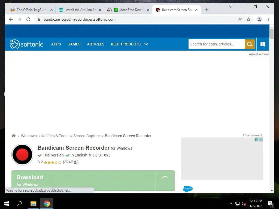Click the address bar URL

[79, 19]
